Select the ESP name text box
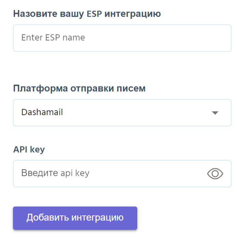This screenshot has height=240, width=237. pos(122,38)
